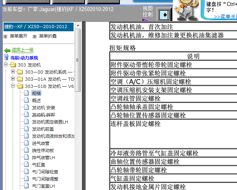
Task: Click the 凸轮轴轴承盖固定螺栓 row
Action: coord(173,107)
